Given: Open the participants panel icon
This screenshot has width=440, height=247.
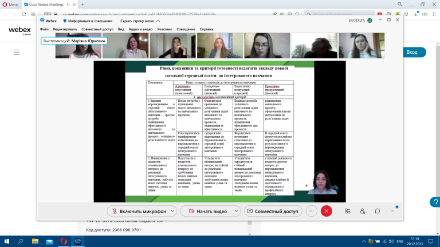Looking at the screenshot, I should pyautogui.click(x=362, y=211).
